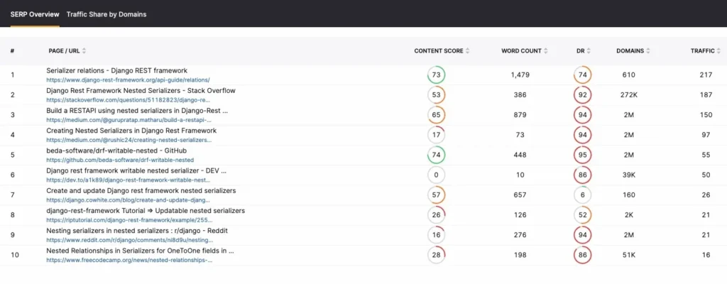Click the content score 73 circle
Image resolution: width=727 pixels, height=284 pixels.
pos(437,75)
